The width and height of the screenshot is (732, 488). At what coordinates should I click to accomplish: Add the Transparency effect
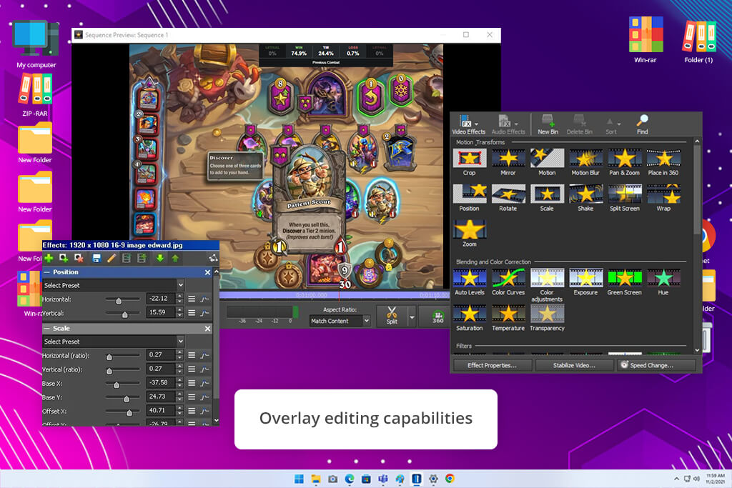tap(547, 318)
